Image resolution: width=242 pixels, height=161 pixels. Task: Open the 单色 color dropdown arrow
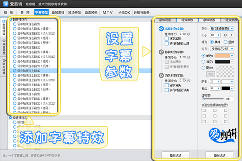[232, 56]
